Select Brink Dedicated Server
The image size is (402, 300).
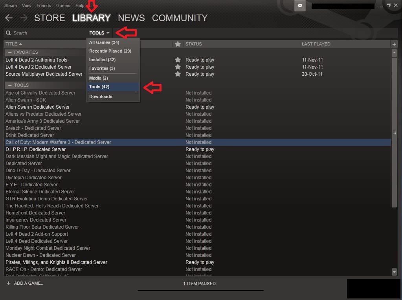(x=30, y=135)
